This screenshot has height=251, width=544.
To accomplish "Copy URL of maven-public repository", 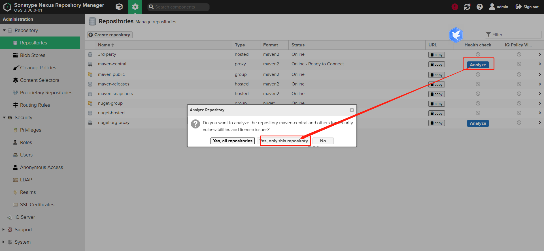I will click(436, 75).
